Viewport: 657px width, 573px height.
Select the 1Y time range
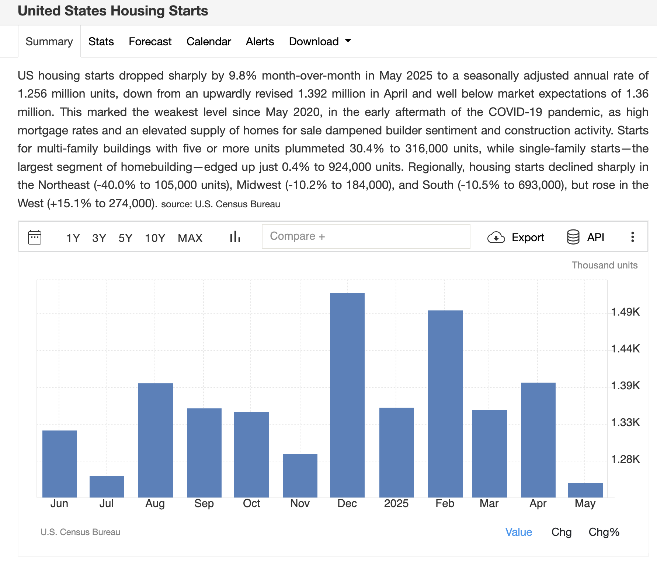(73, 238)
